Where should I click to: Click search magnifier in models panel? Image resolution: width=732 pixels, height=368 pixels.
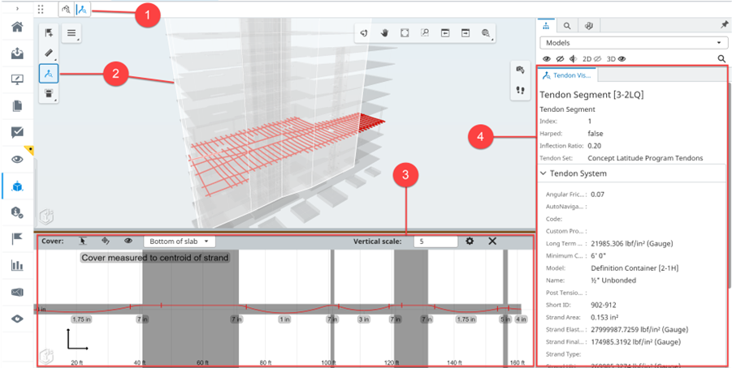click(x=721, y=58)
